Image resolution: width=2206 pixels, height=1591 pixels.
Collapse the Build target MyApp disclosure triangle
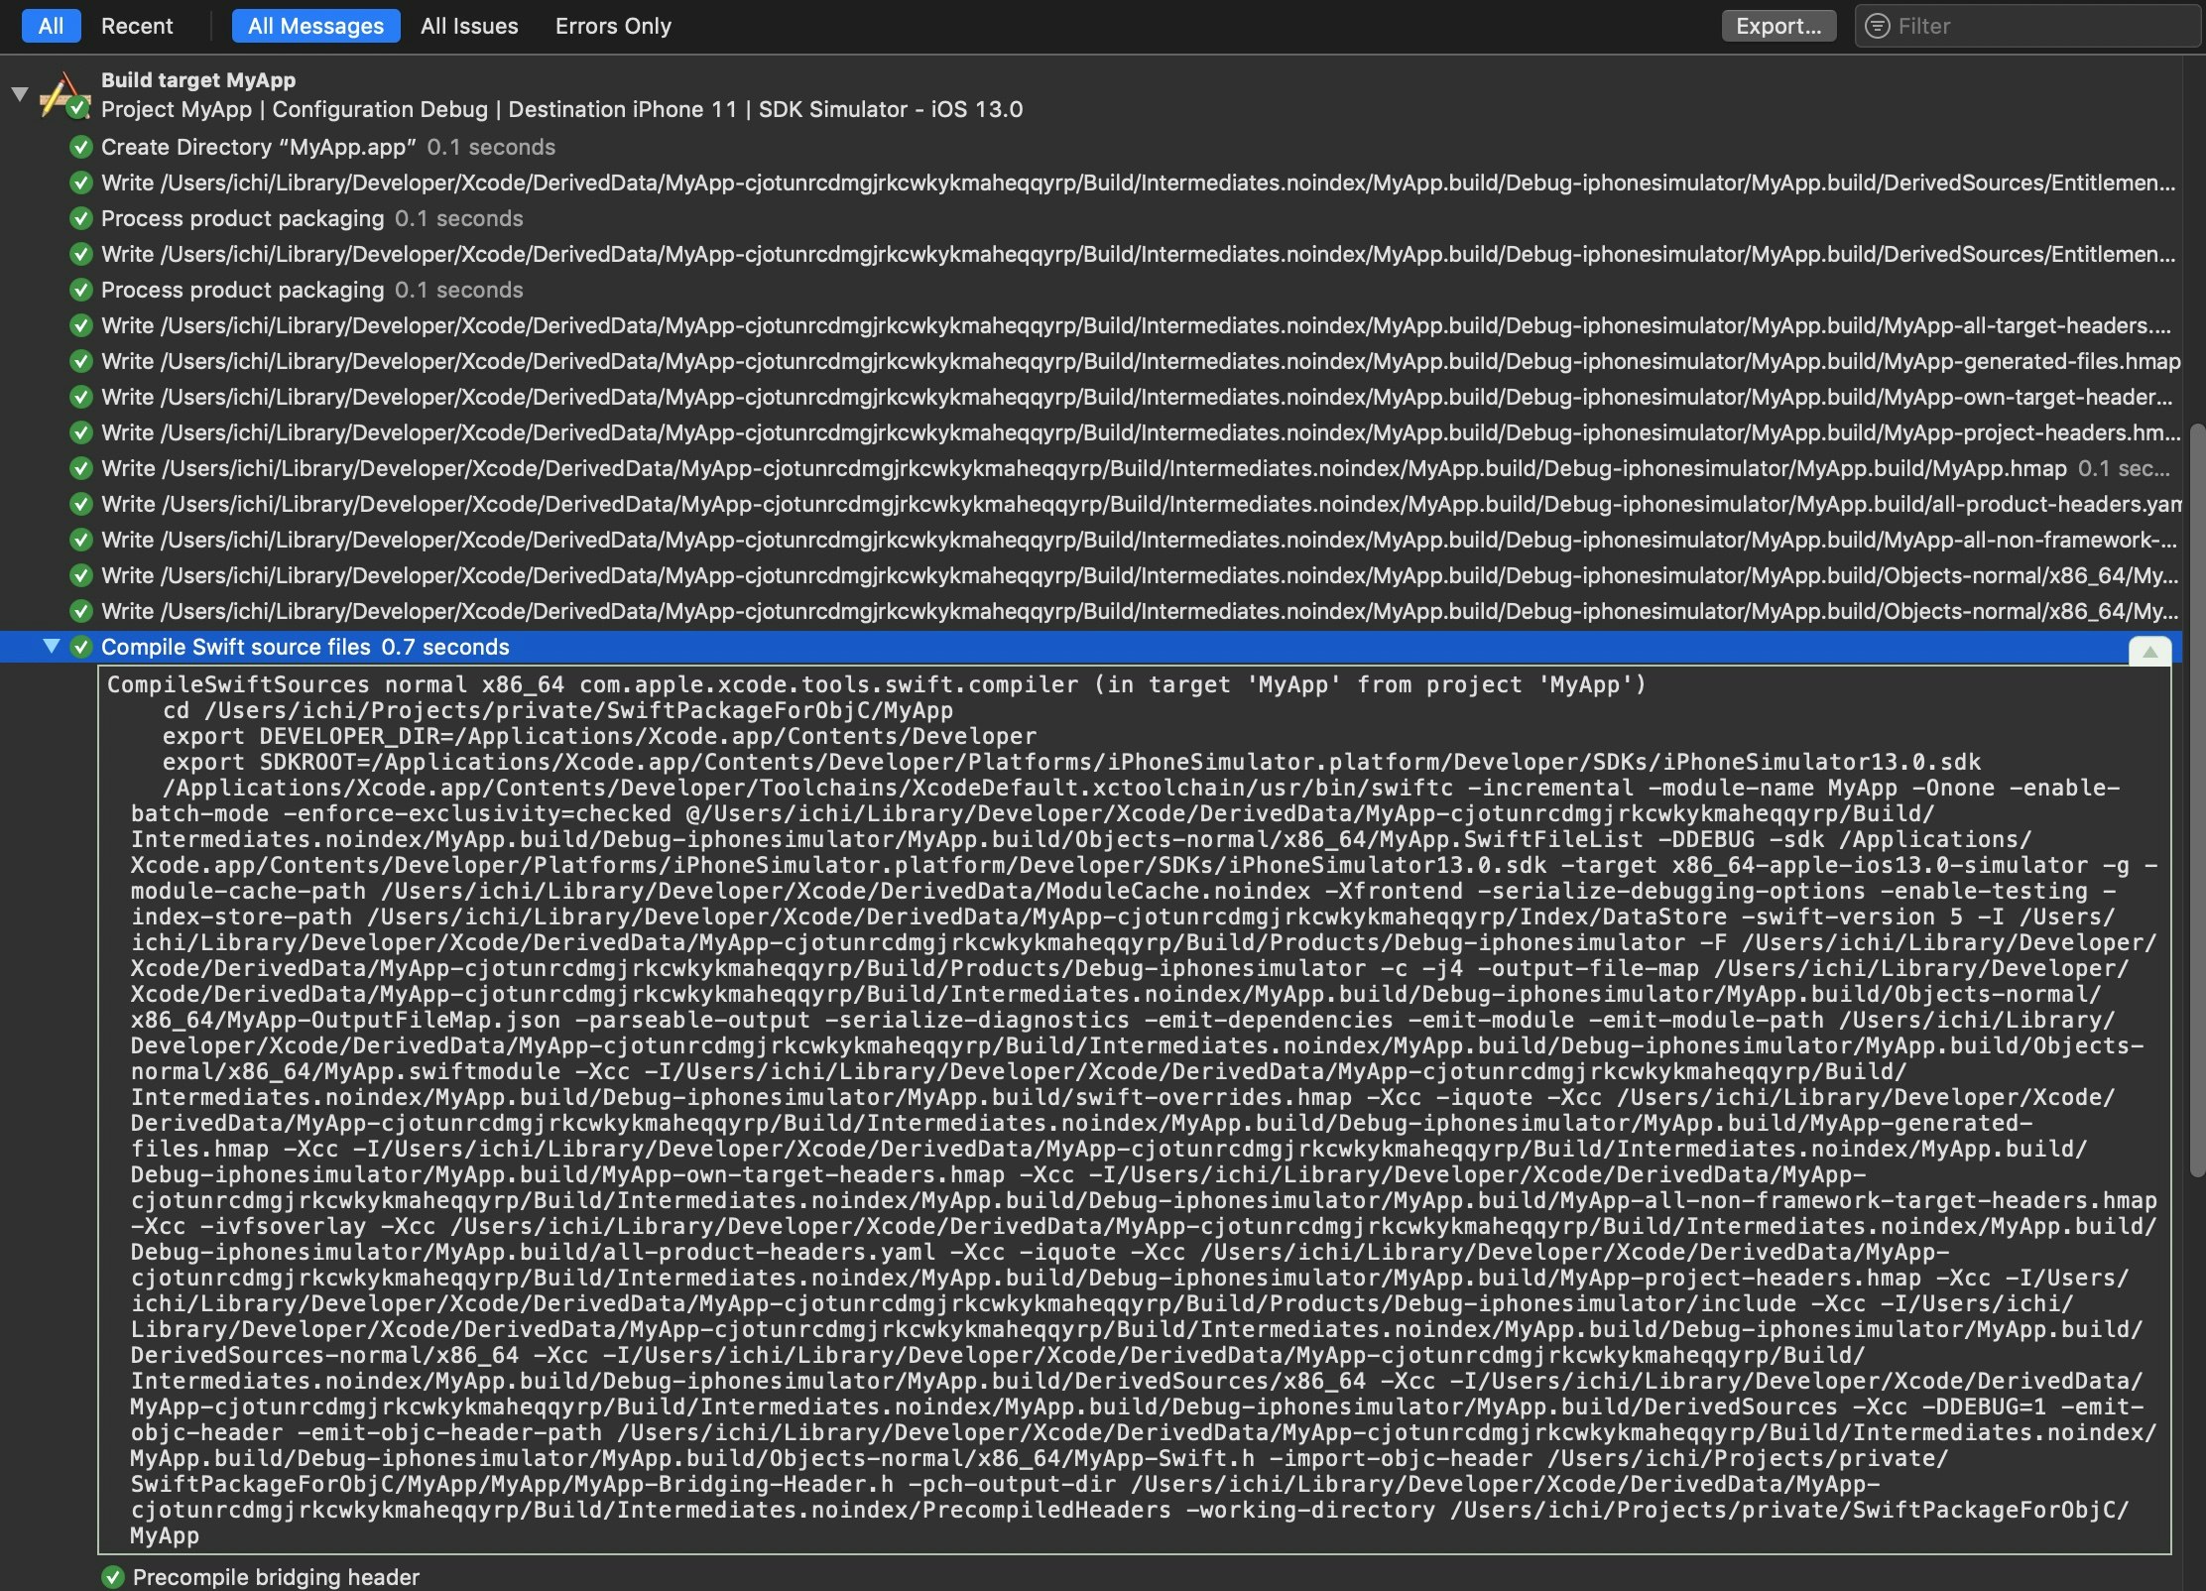[x=19, y=94]
